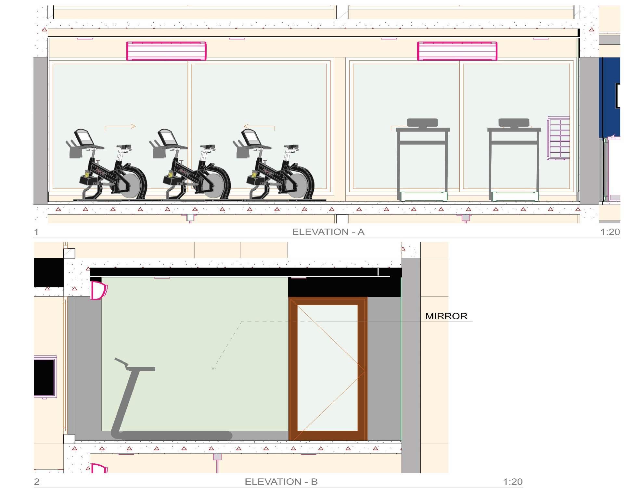Select the right treadmill in Elevation A
This screenshot has width=642, height=491.
[x=514, y=160]
